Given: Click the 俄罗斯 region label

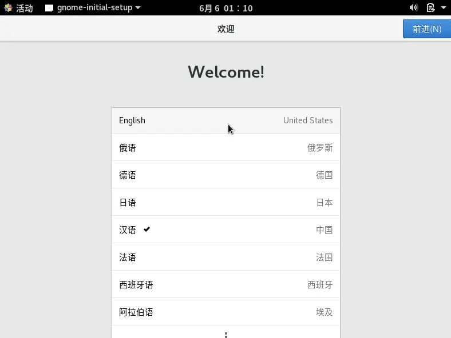Looking at the screenshot, I should 320,148.
